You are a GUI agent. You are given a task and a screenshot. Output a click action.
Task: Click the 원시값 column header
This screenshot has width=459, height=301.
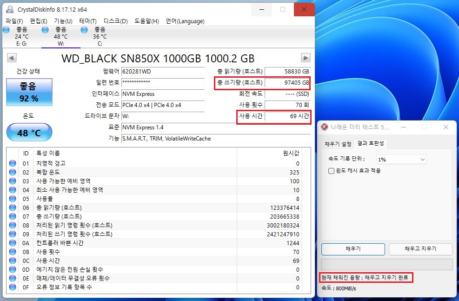coord(291,153)
